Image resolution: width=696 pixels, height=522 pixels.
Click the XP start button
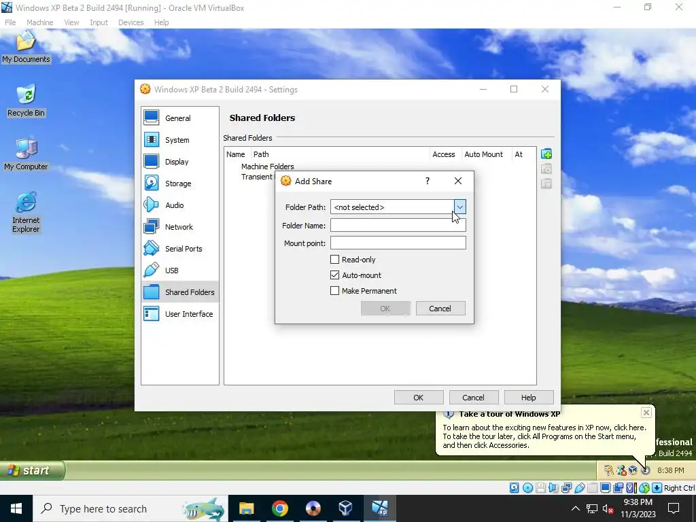tap(33, 470)
